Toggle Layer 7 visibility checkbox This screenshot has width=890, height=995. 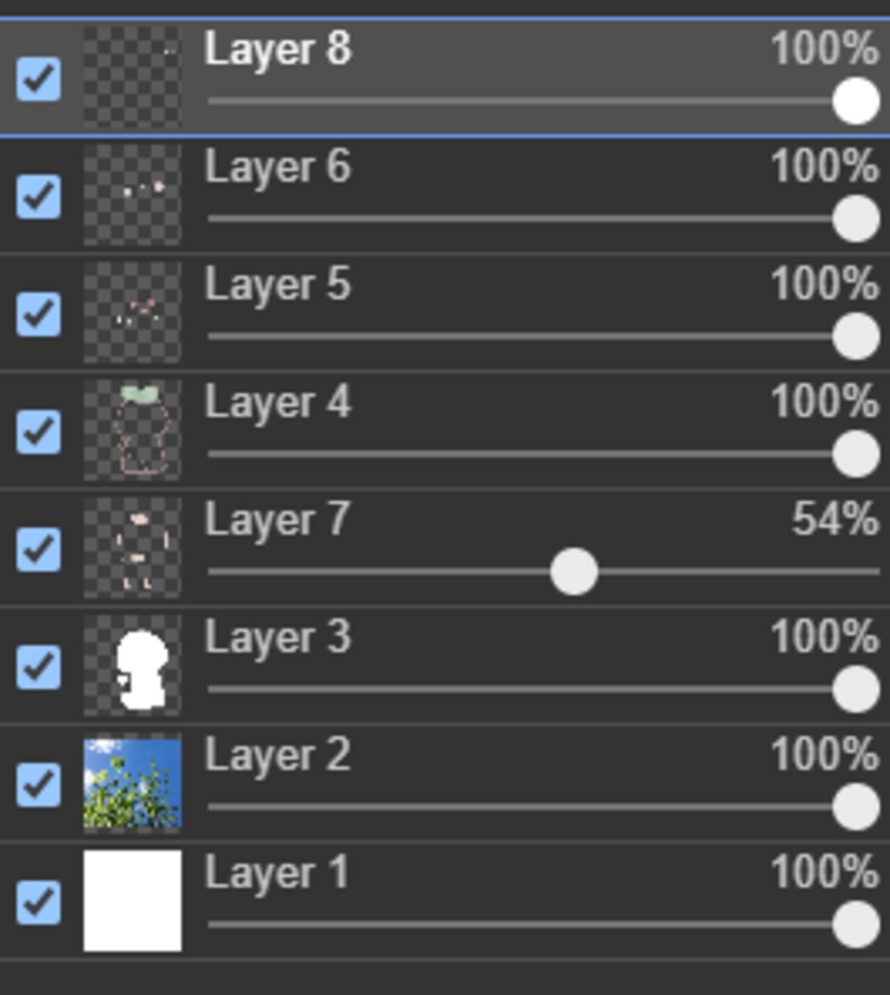pos(39,549)
